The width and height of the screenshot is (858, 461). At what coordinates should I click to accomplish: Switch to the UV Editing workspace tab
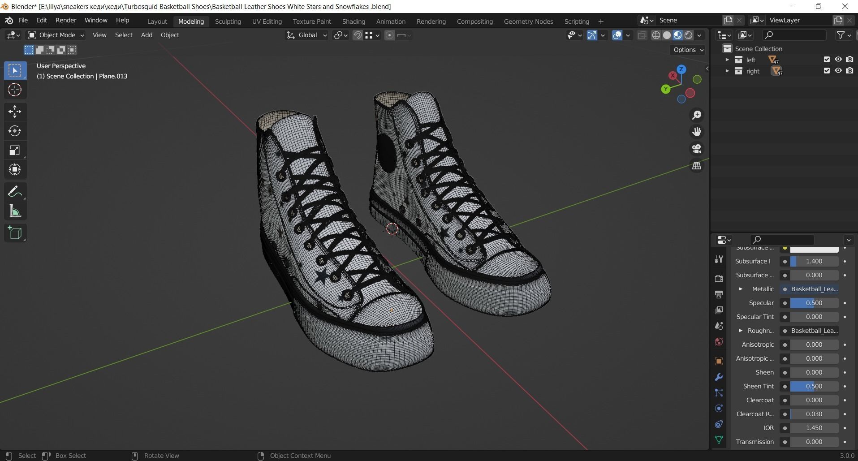point(267,21)
